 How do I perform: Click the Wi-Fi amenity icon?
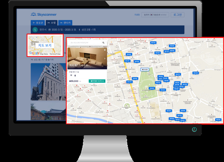[x=71, y=75]
